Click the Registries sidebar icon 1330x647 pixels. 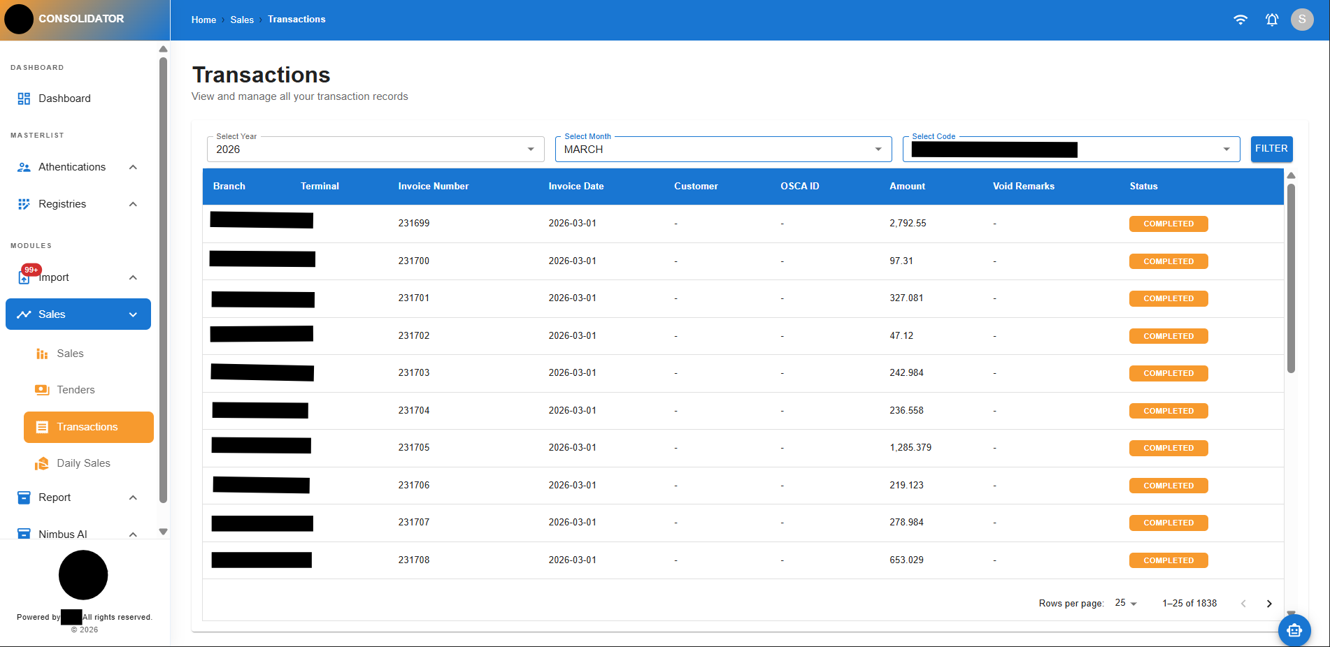pyautogui.click(x=23, y=204)
